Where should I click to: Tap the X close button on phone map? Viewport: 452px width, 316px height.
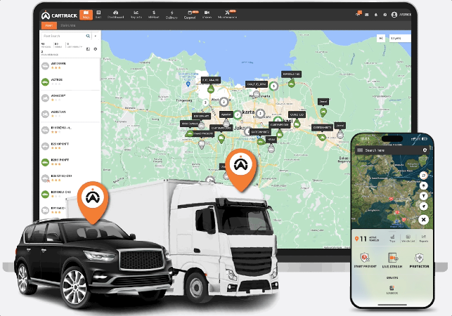[x=423, y=220]
